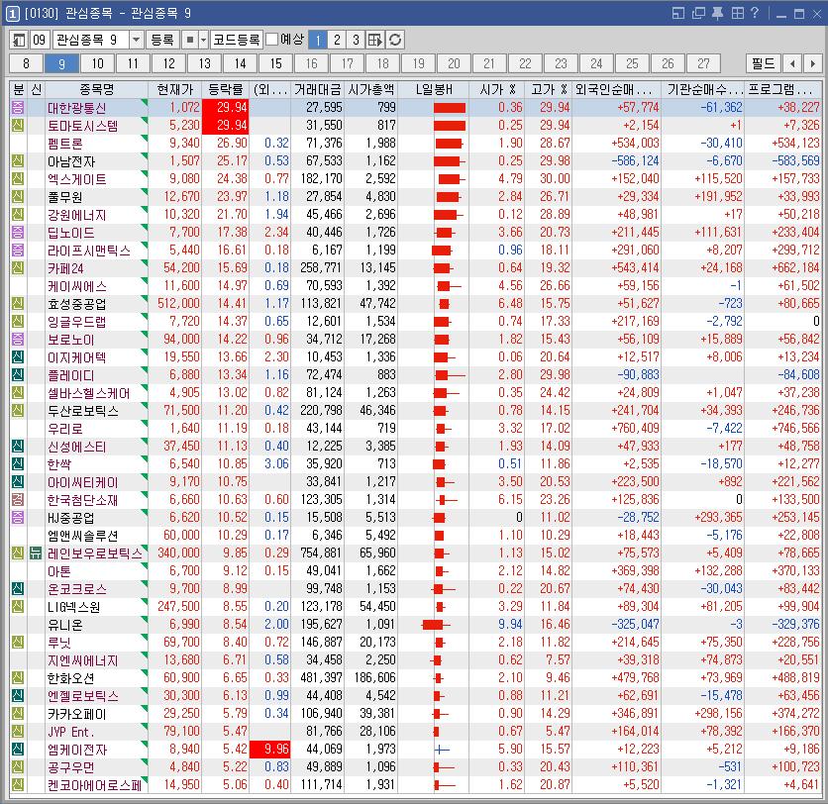Sort by 외국인순매 column header
The height and width of the screenshot is (804, 828).
point(617,89)
